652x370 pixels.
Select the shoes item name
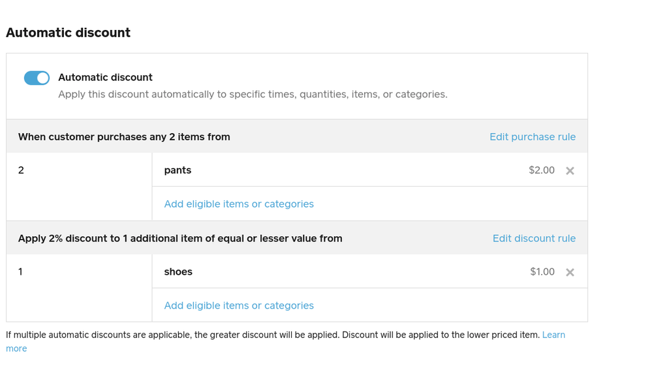point(178,272)
